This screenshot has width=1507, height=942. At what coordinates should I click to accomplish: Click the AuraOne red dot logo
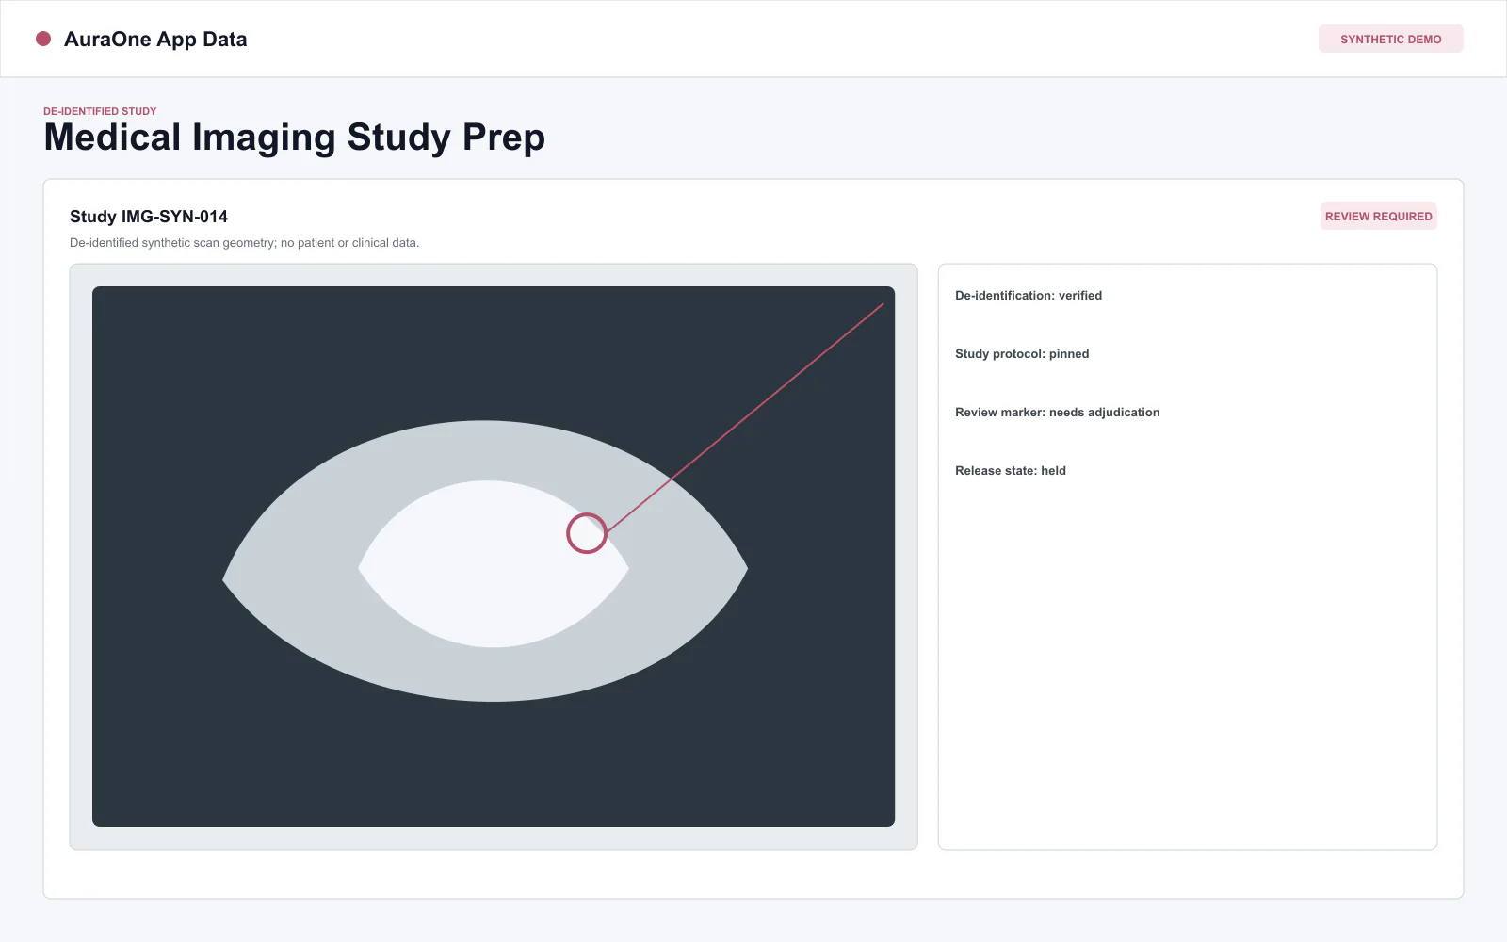[x=43, y=39]
